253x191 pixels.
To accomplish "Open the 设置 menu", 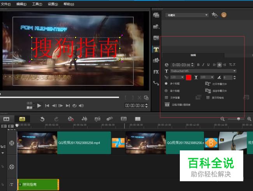I will pos(53,4).
